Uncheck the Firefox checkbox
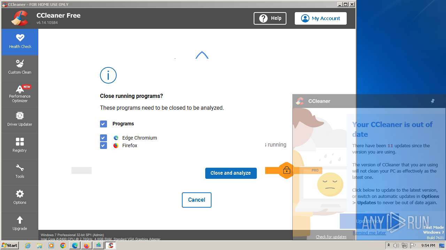 point(103,145)
